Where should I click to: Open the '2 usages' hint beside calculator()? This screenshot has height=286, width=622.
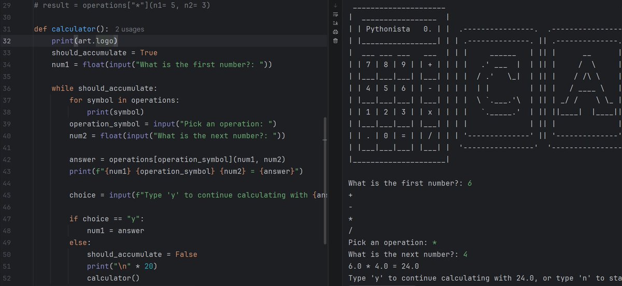(x=130, y=29)
